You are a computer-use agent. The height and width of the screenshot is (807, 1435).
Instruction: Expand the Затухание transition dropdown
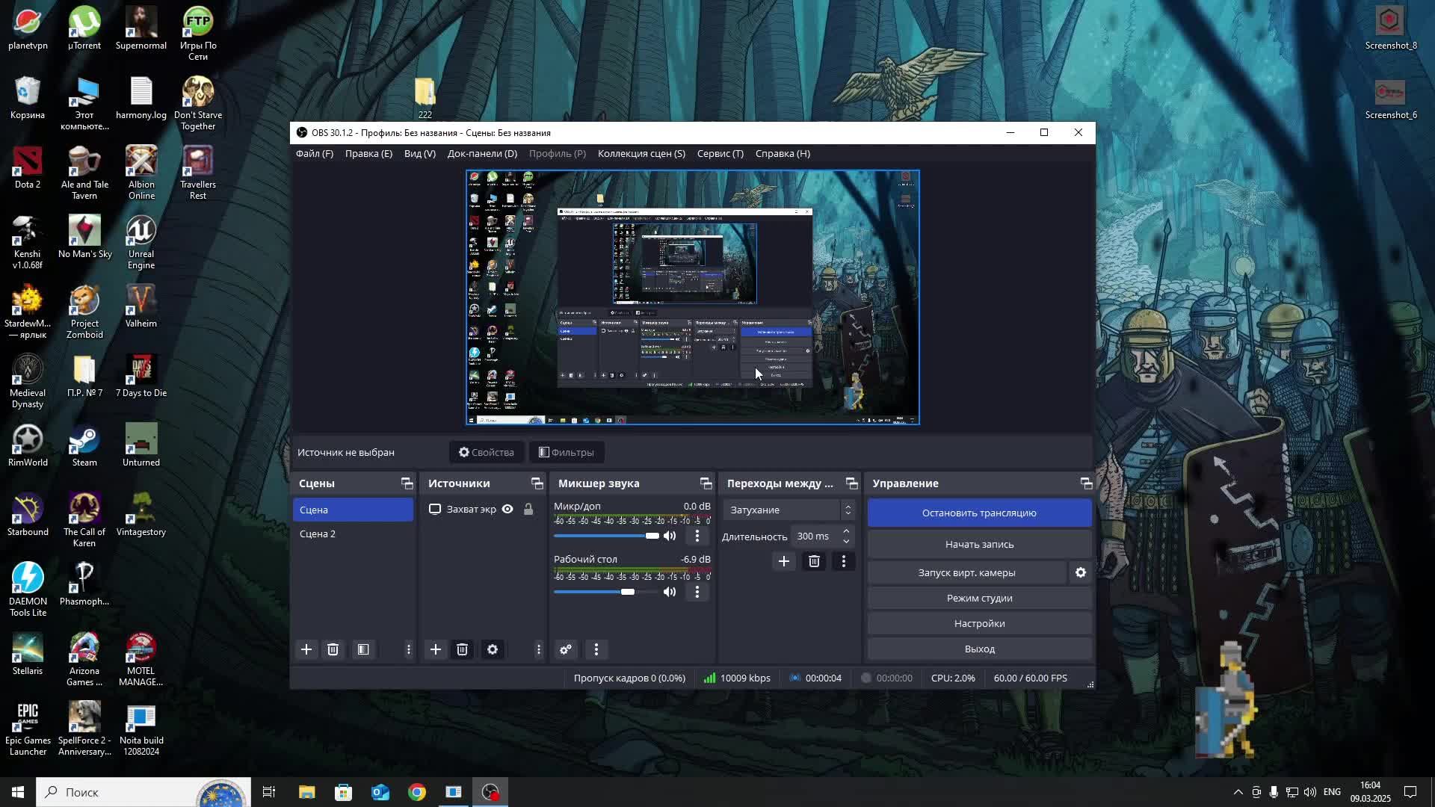(x=848, y=510)
